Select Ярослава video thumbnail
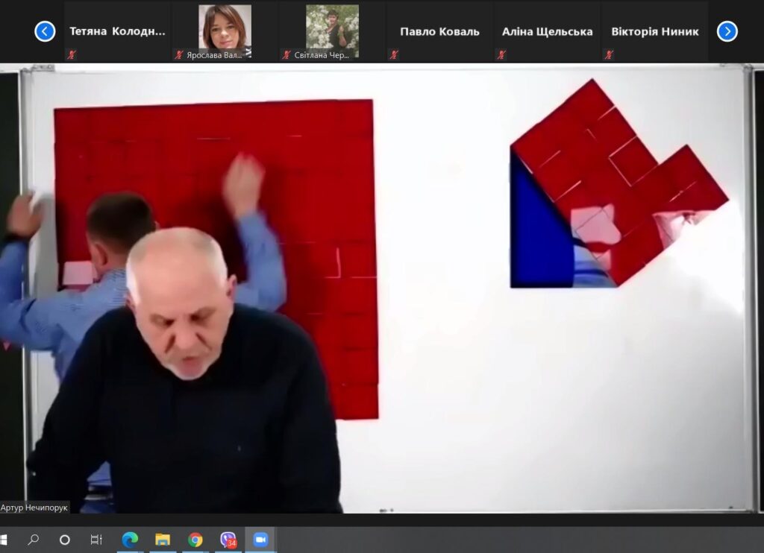 click(x=225, y=31)
